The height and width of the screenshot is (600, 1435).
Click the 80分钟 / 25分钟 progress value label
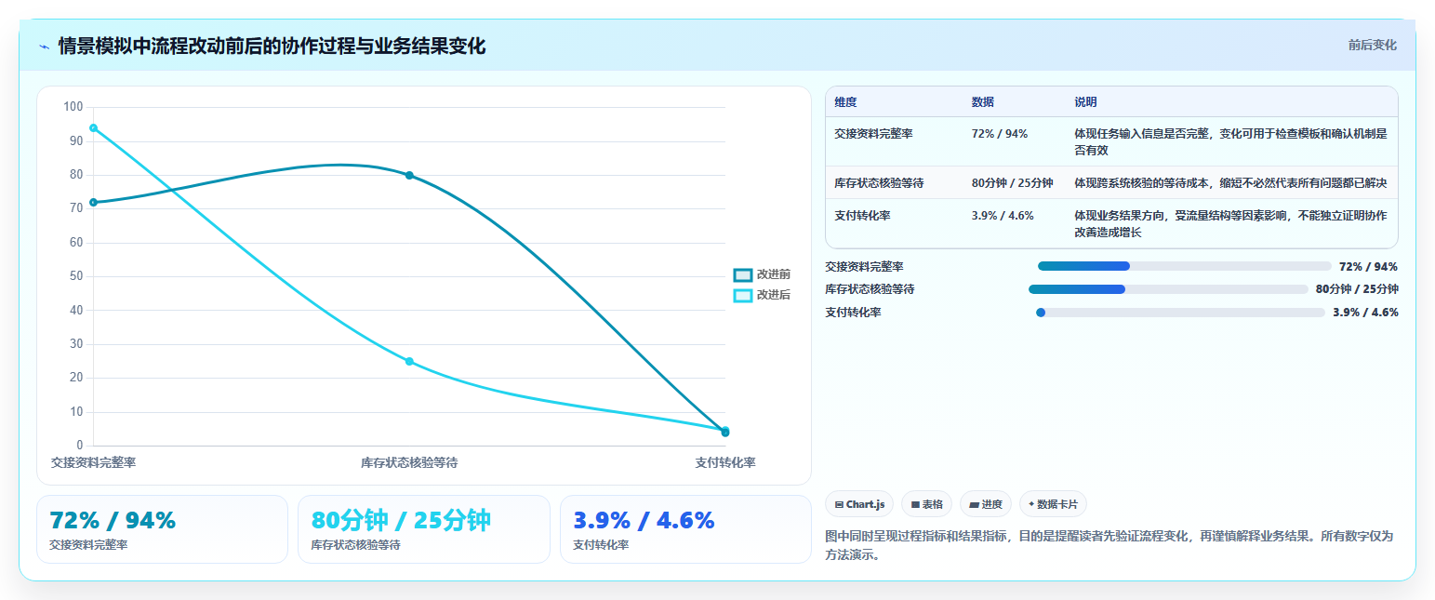[x=1357, y=289]
